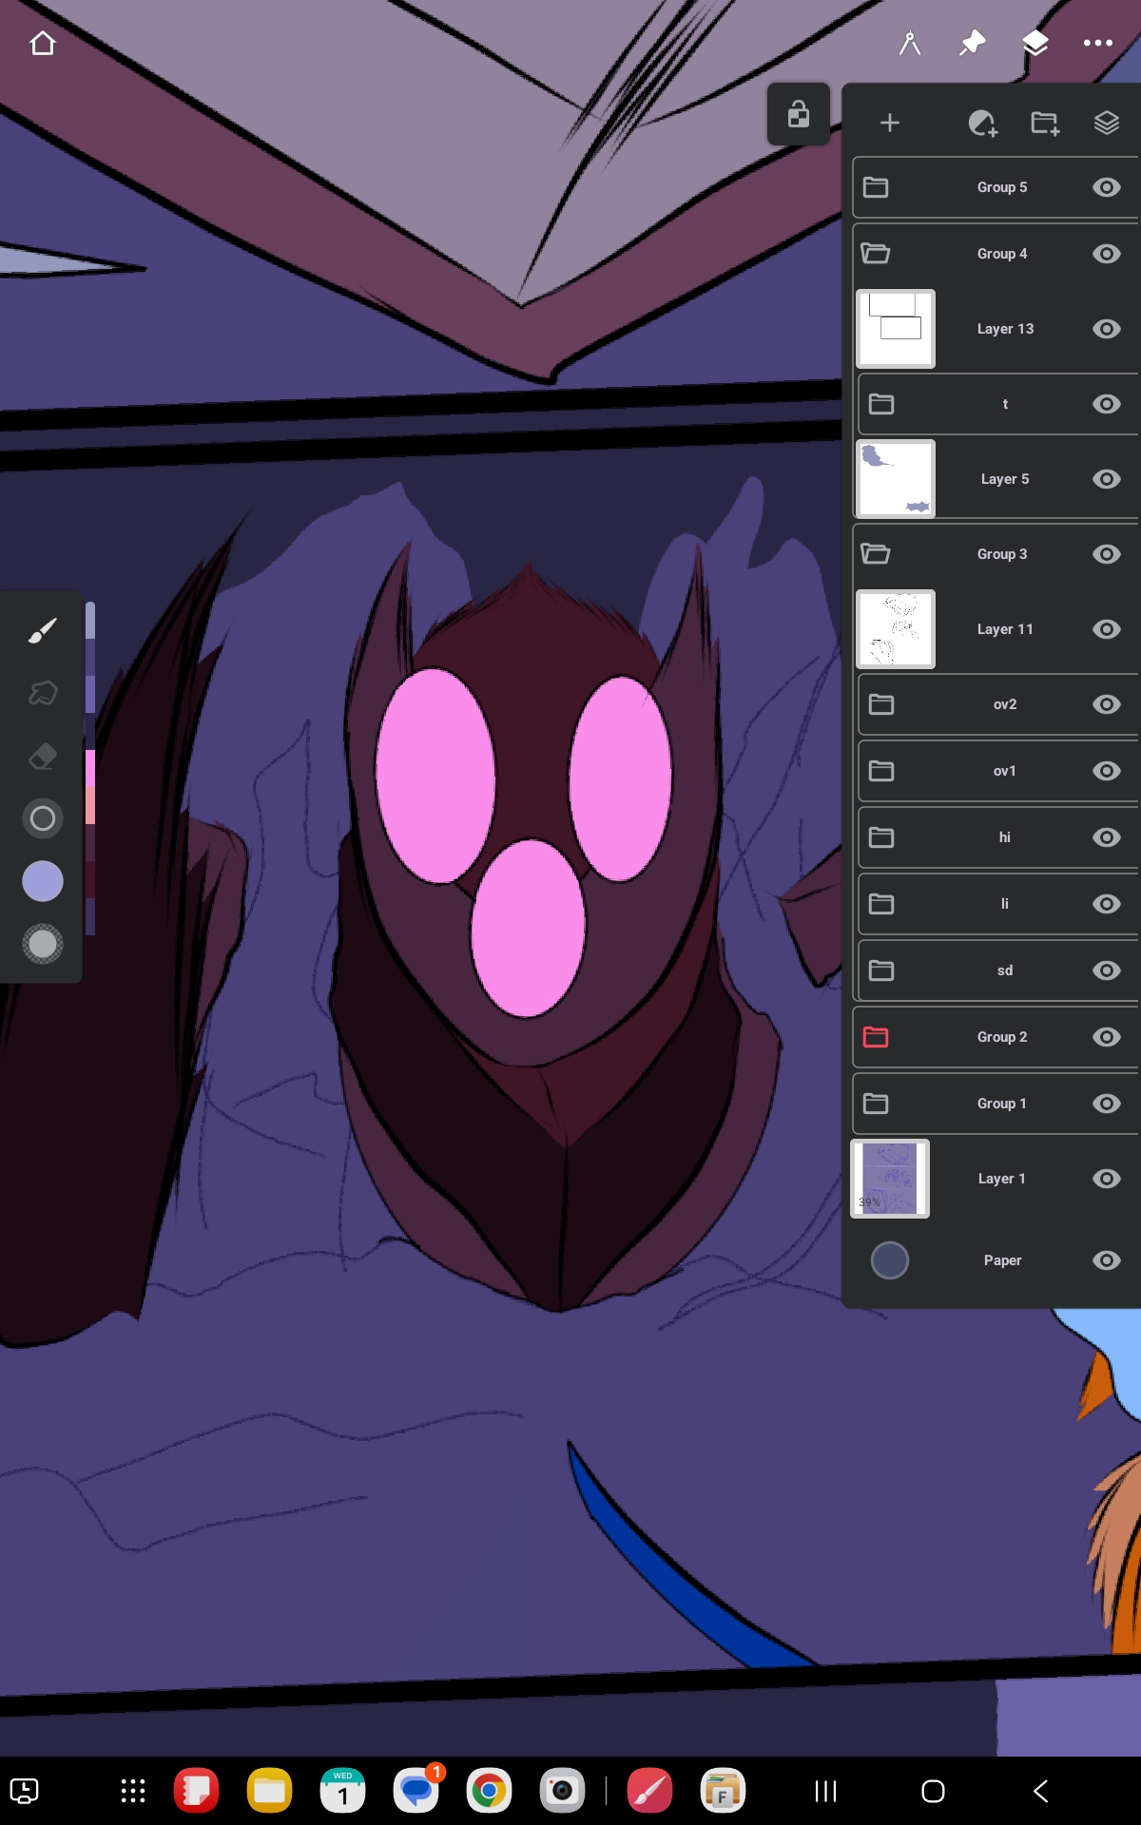Screen dimensions: 1141x1825
Task: Hide Layer 13 using its eye icon
Action: [1106, 329]
